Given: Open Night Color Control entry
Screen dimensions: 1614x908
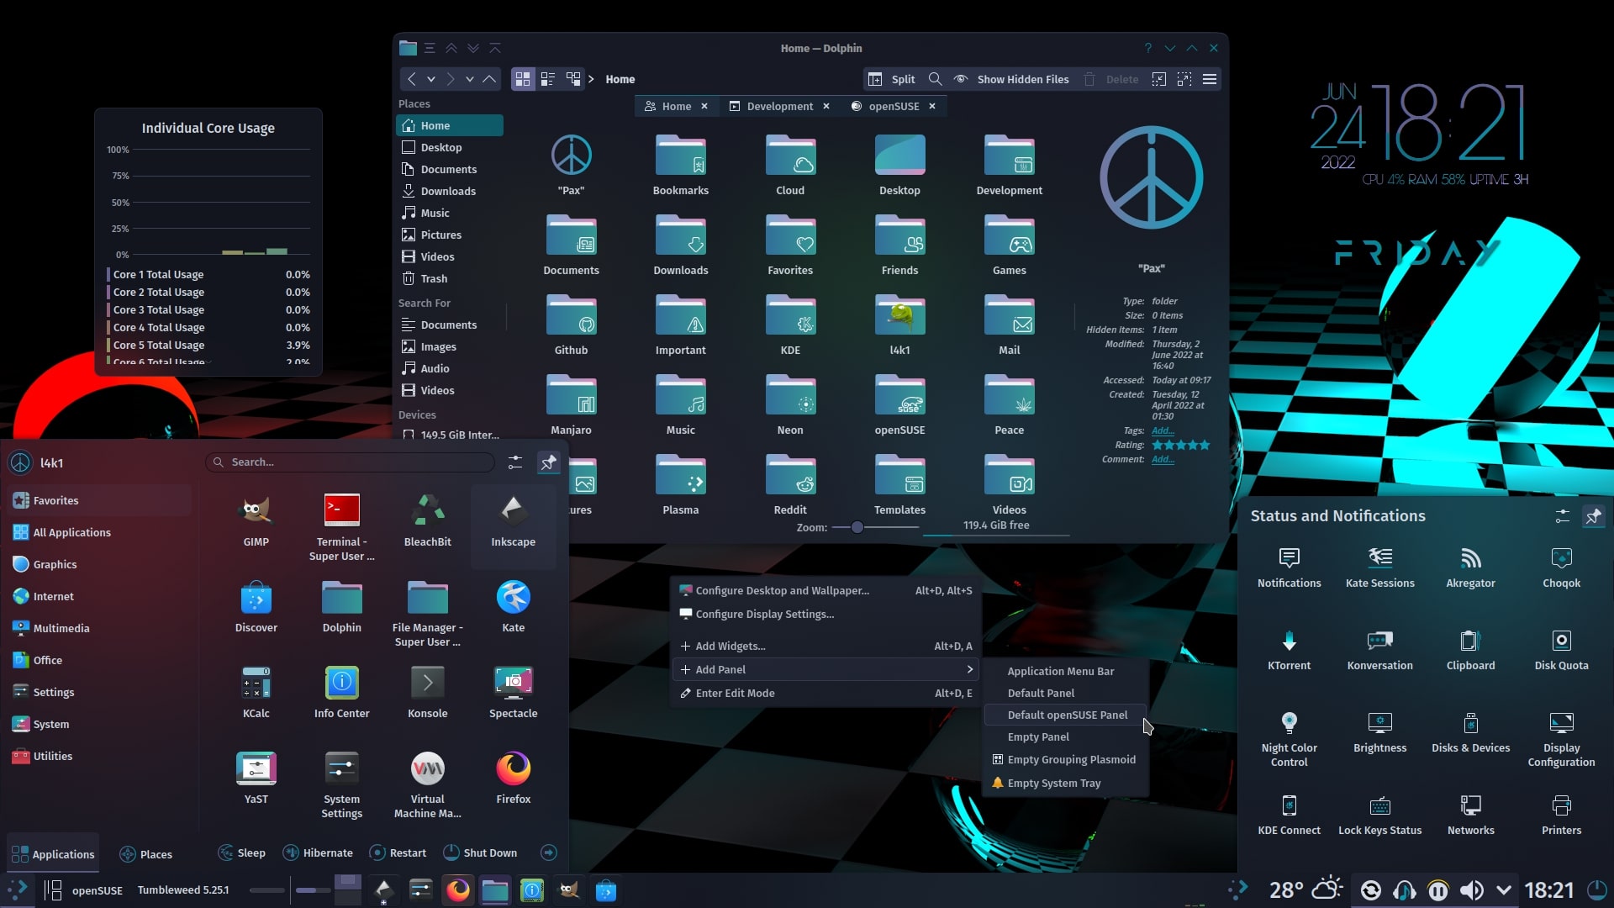Looking at the screenshot, I should click(1289, 739).
